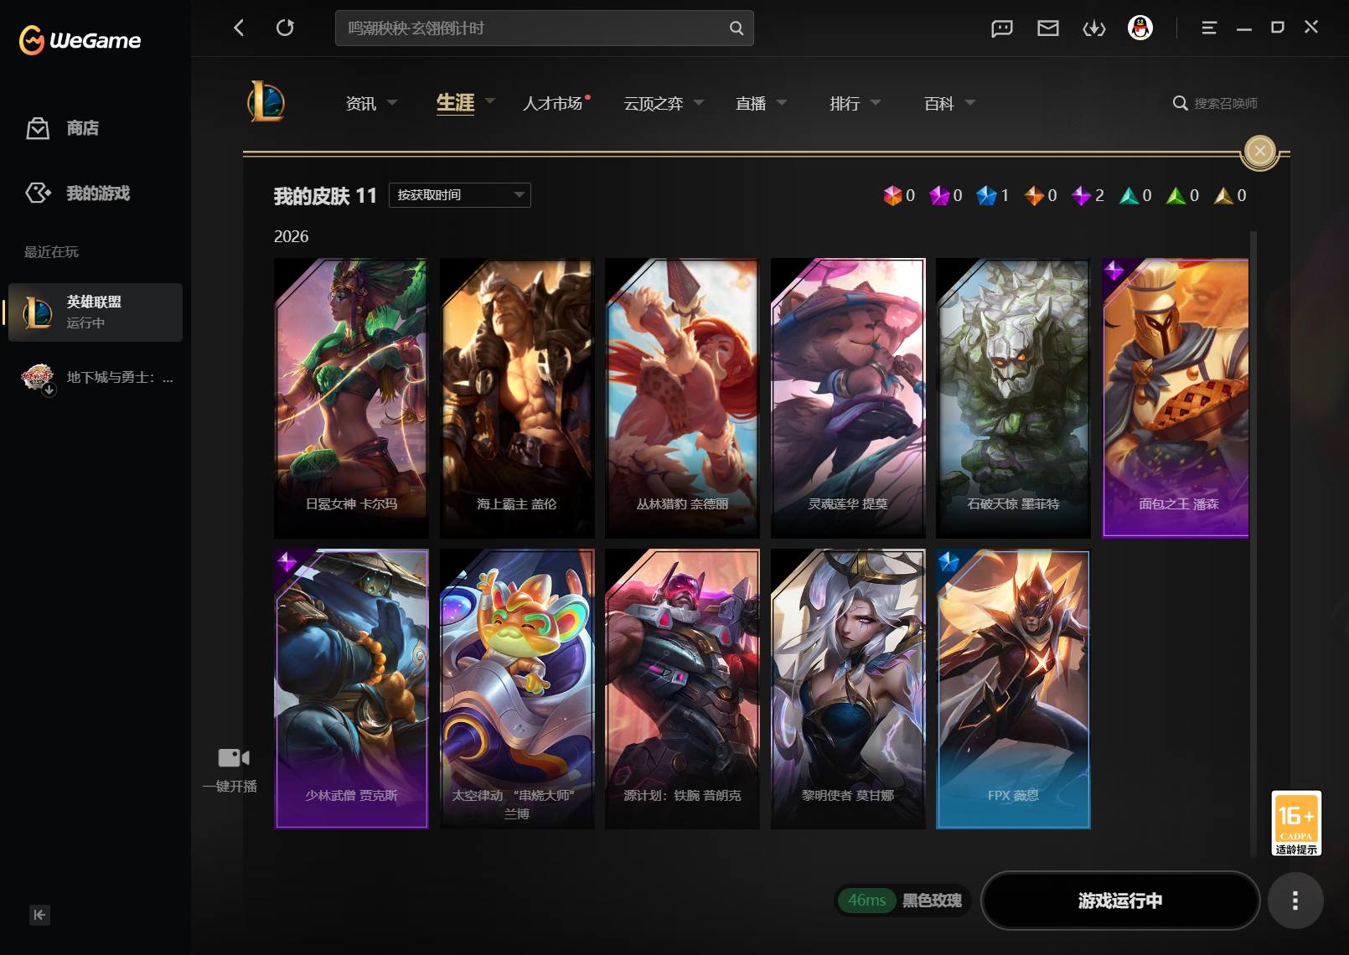Click the back arrow navigation icon
Screen dimensions: 1349x955
(x=239, y=28)
